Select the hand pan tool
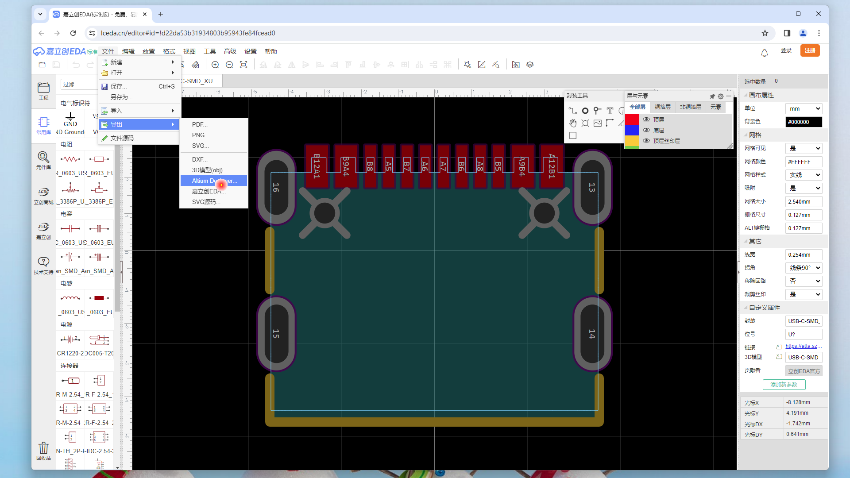Screen dimensions: 850x478 pyautogui.click(x=573, y=123)
